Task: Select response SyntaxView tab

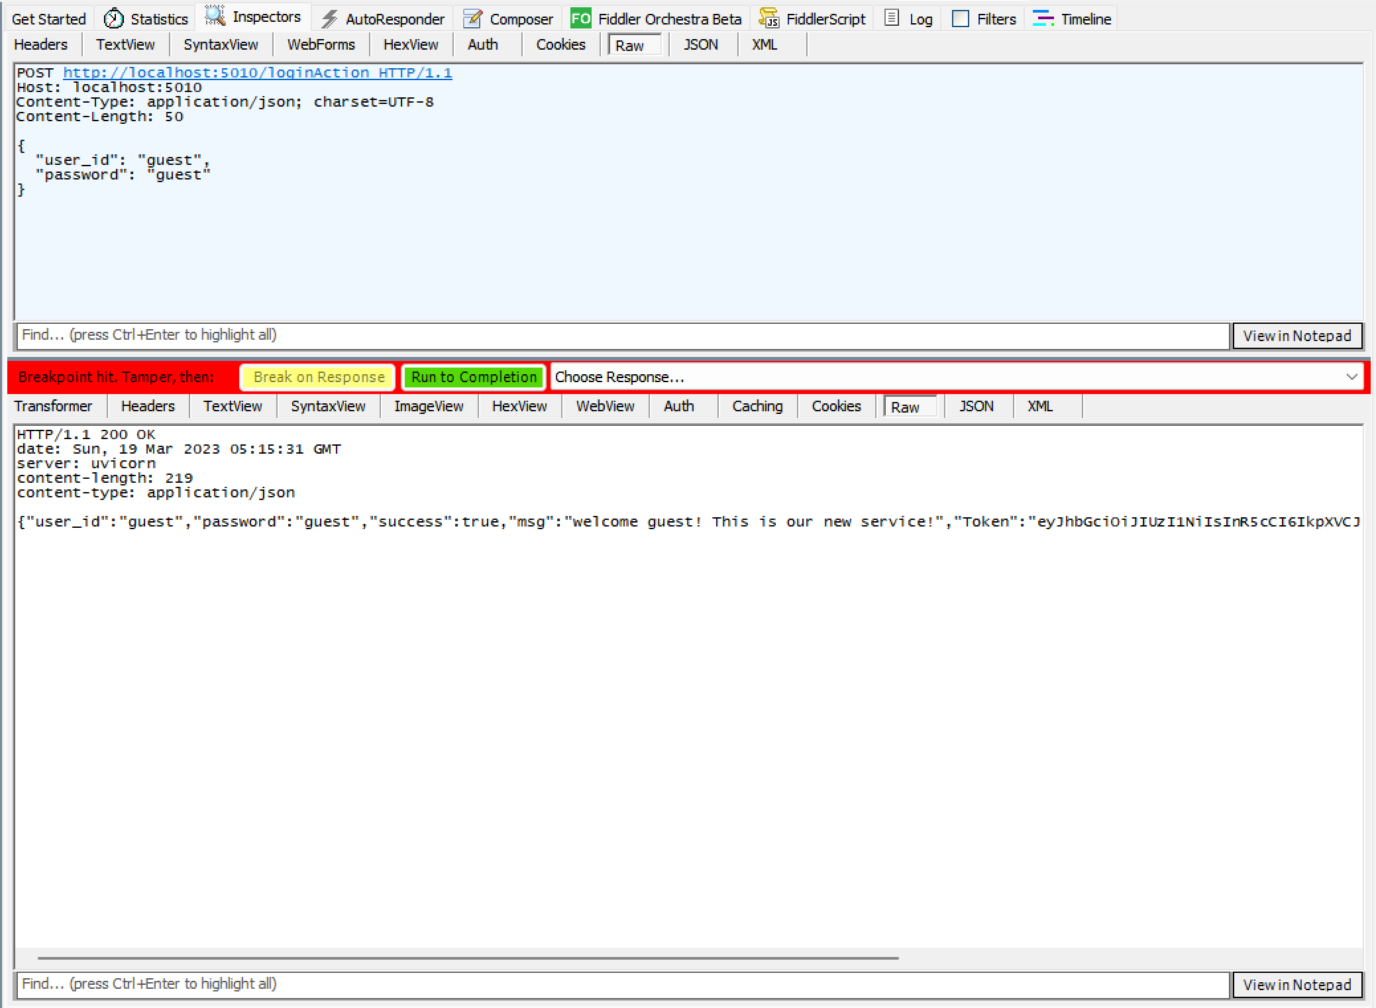Action: pyautogui.click(x=328, y=406)
